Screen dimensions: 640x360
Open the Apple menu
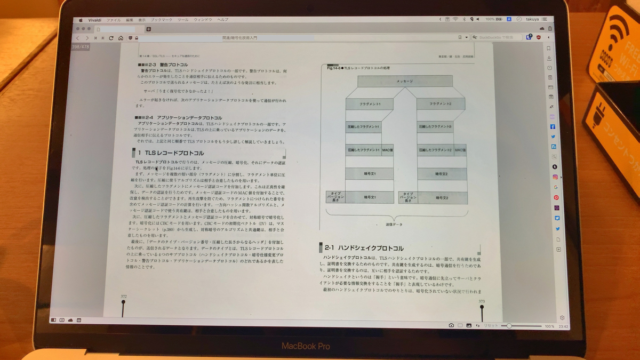pos(81,20)
